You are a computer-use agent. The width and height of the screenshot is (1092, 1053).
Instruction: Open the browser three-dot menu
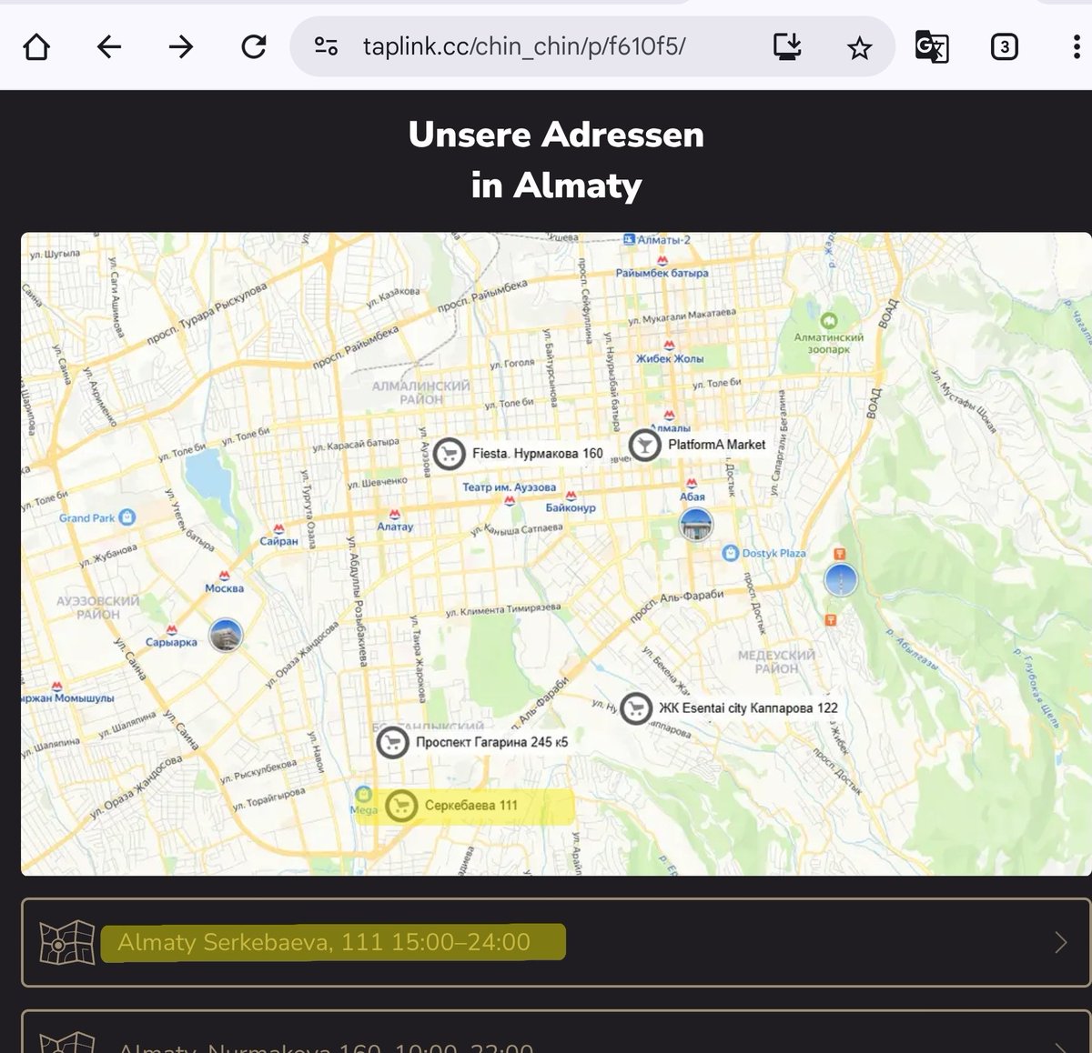[x=1077, y=46]
